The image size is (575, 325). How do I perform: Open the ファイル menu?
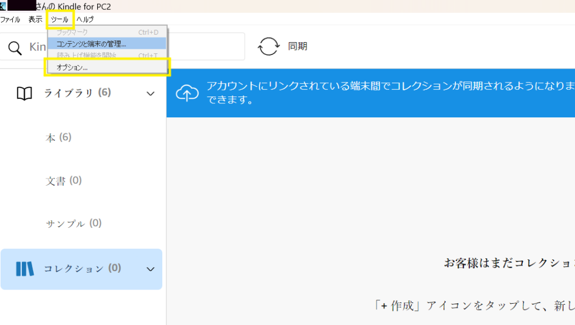point(10,20)
